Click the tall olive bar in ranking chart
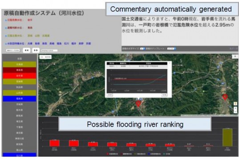The width and height of the screenshot is (239, 160). click(x=227, y=137)
